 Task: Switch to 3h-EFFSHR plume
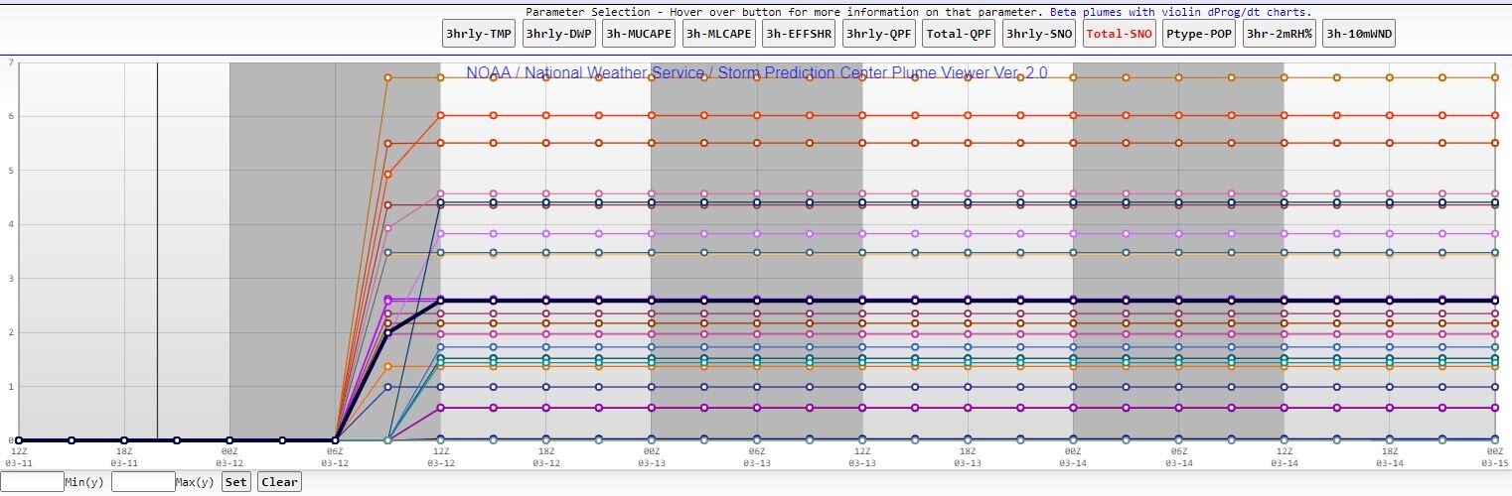(800, 34)
